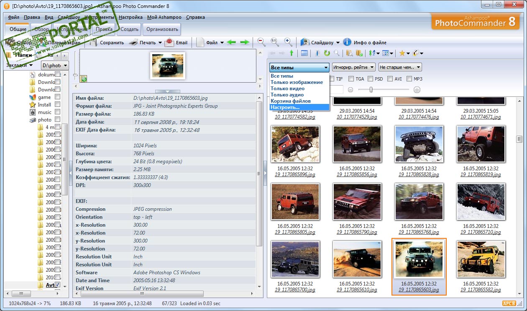Open the Инструменты menu
Image resolution: width=527 pixels, height=311 pixels.
point(99,17)
